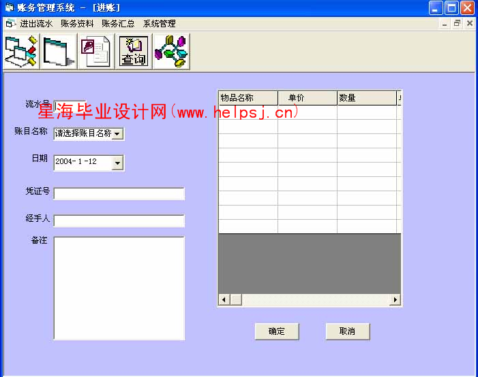The image size is (478, 377).
Task: Click the 取消 button
Action: tap(347, 331)
